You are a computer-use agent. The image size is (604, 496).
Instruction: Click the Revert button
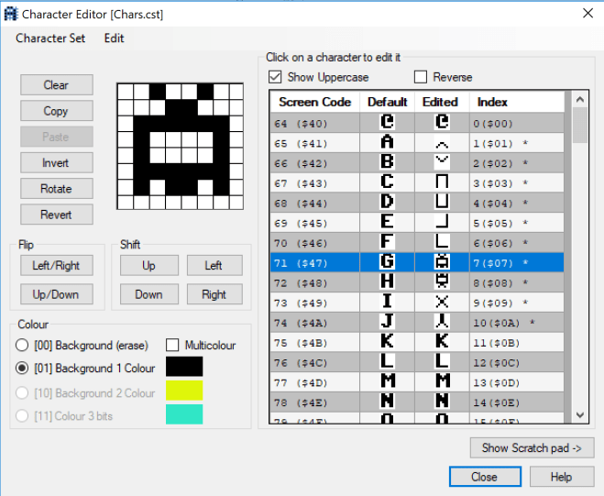[57, 215]
